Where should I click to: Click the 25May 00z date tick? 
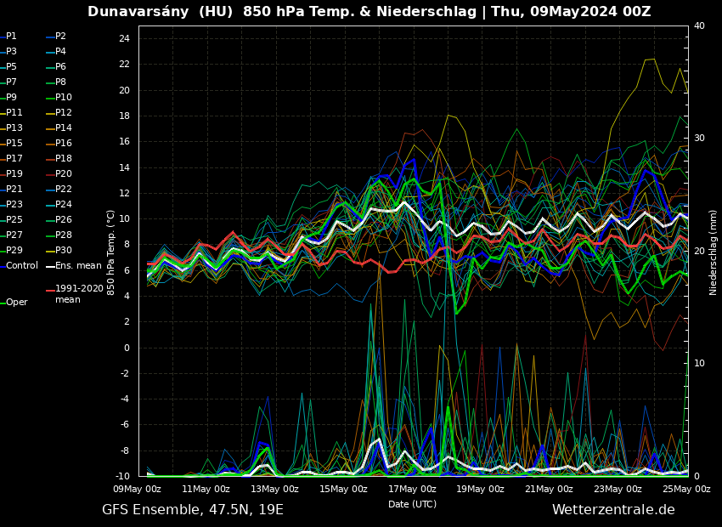[686, 489]
